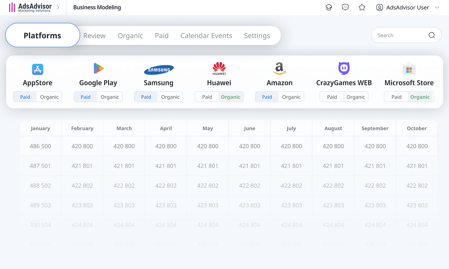This screenshot has height=269, width=449.
Task: Toggle Organic for Amazon
Action: pos(291,97)
